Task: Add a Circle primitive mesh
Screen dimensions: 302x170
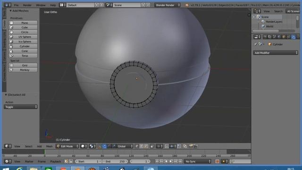Action: pos(23,32)
